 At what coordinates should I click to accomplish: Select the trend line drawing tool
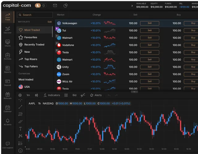tap(20, 107)
